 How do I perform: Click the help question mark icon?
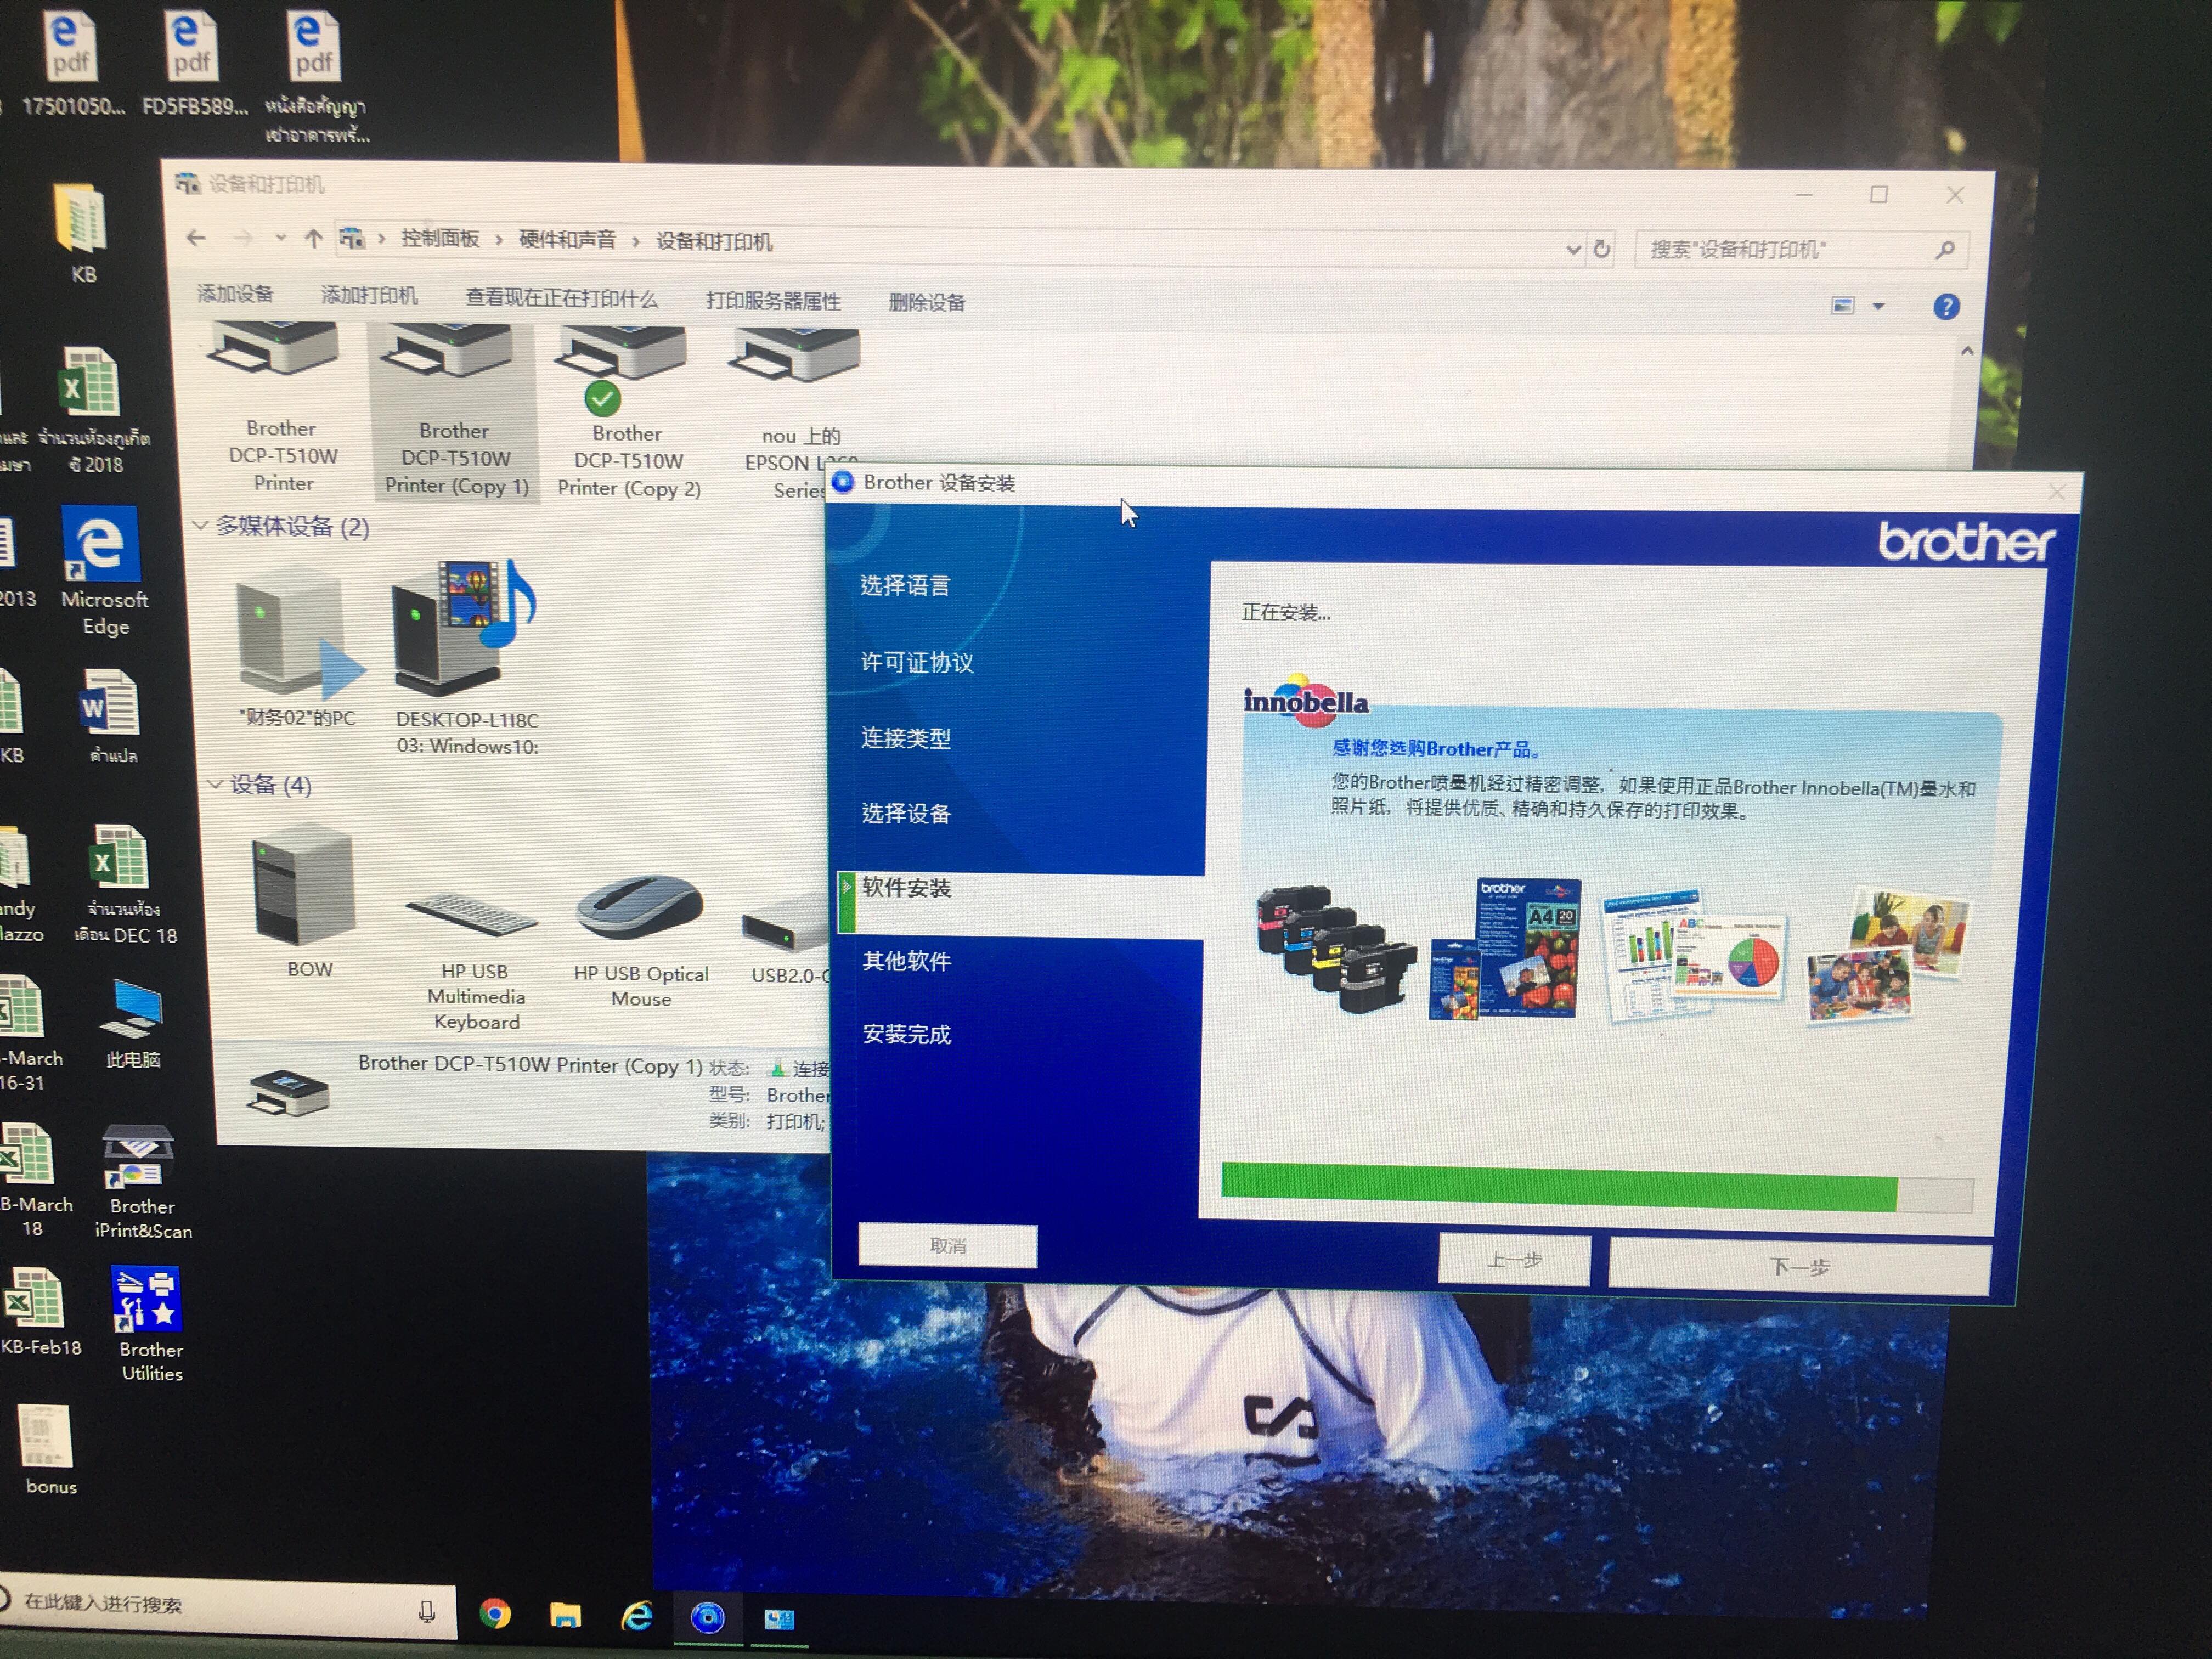[1946, 306]
